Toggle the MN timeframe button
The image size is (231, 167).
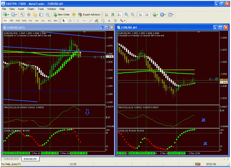coord(55,21)
